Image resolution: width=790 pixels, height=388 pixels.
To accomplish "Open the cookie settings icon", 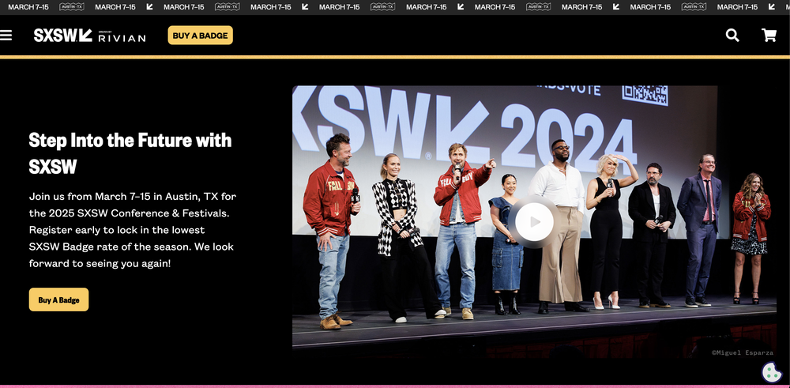I will tap(772, 372).
